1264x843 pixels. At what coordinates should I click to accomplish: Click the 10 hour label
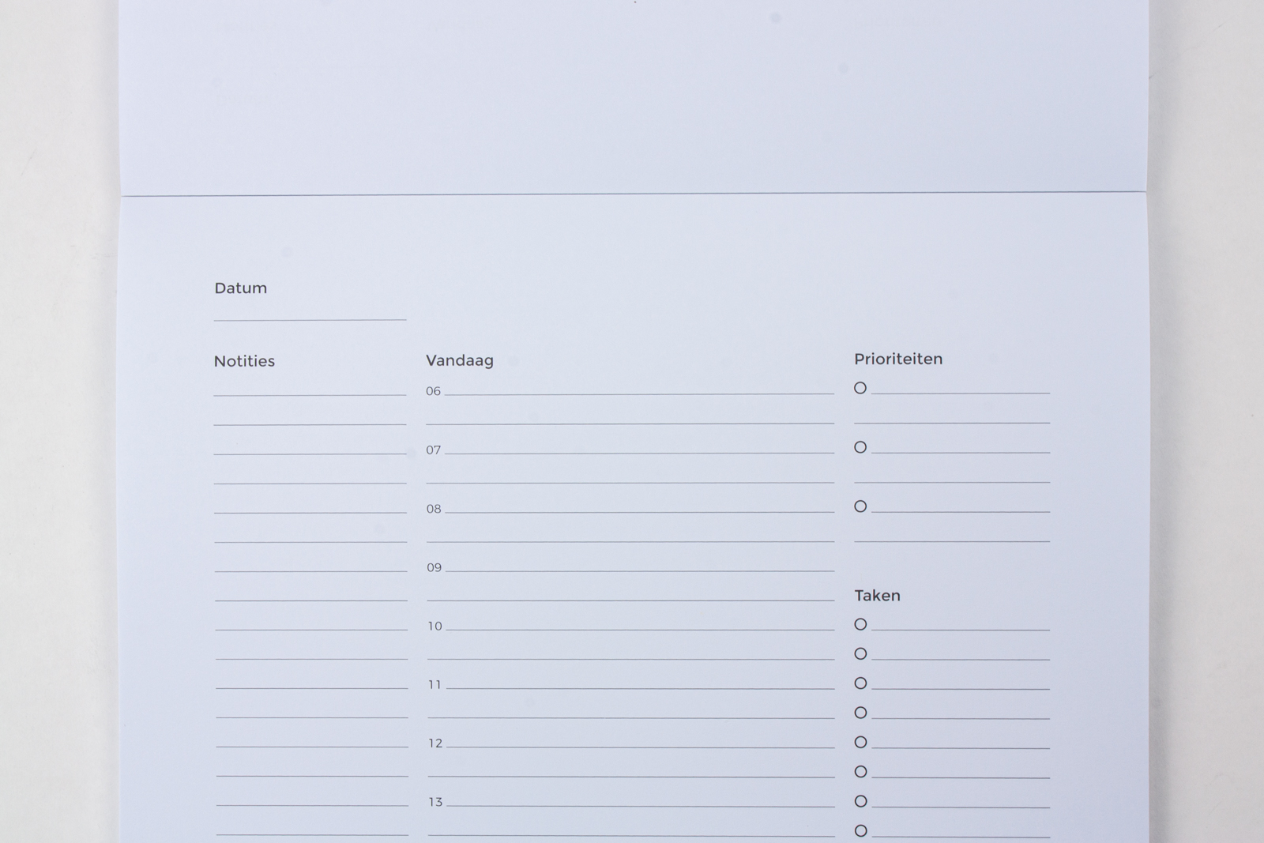coord(434,627)
